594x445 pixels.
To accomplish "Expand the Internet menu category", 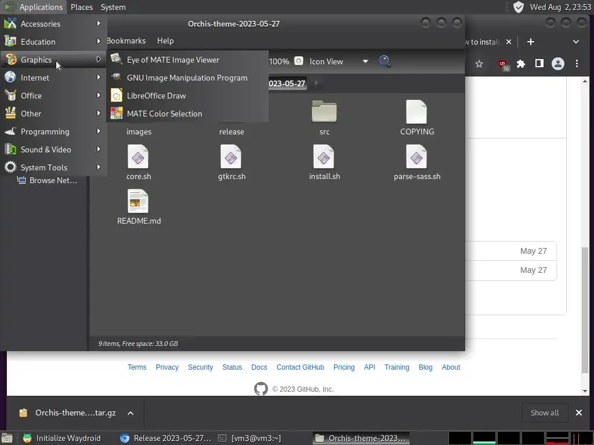I will [x=53, y=78].
